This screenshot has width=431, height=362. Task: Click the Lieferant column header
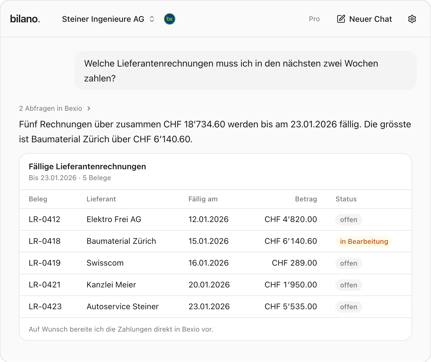coord(101,199)
